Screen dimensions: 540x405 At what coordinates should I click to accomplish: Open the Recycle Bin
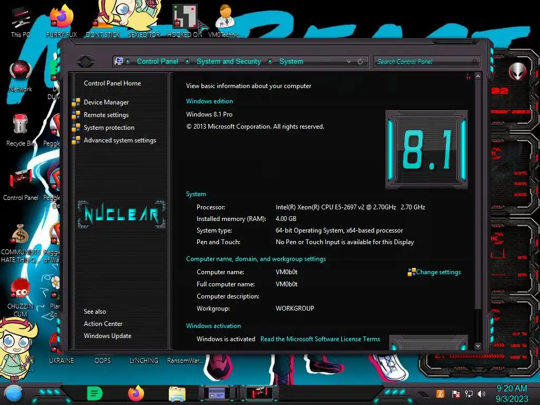click(21, 130)
